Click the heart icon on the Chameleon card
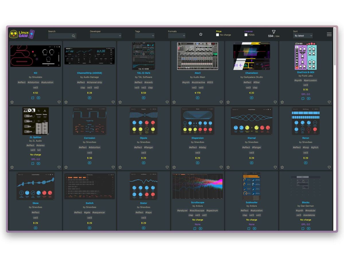This screenshot has width=344, height=258. 275,102
